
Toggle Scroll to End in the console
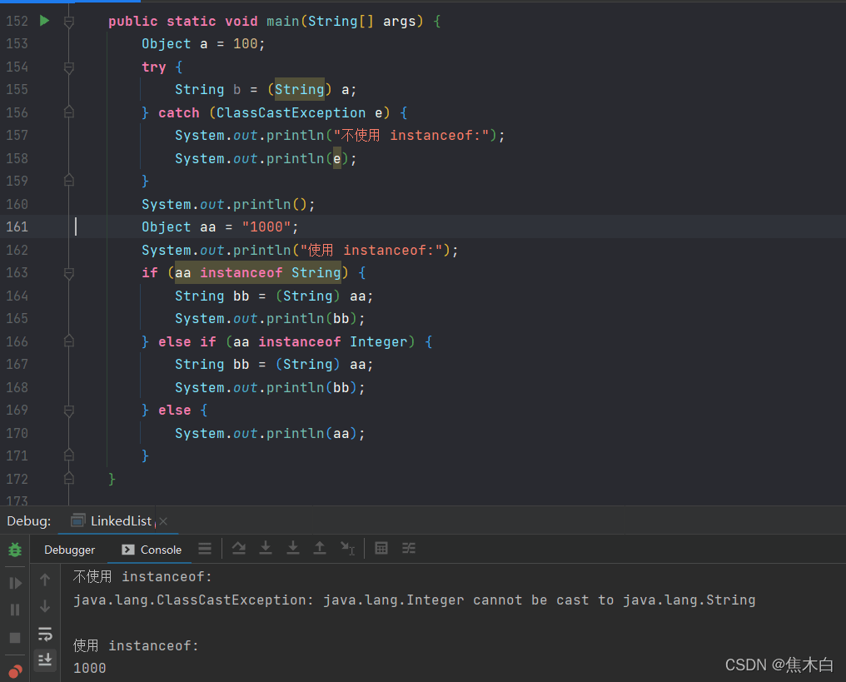coord(45,660)
